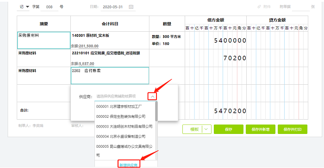324x168 pixels.
Task: Click the third row 采购原材料 summary cell
Action: click(x=44, y=75)
